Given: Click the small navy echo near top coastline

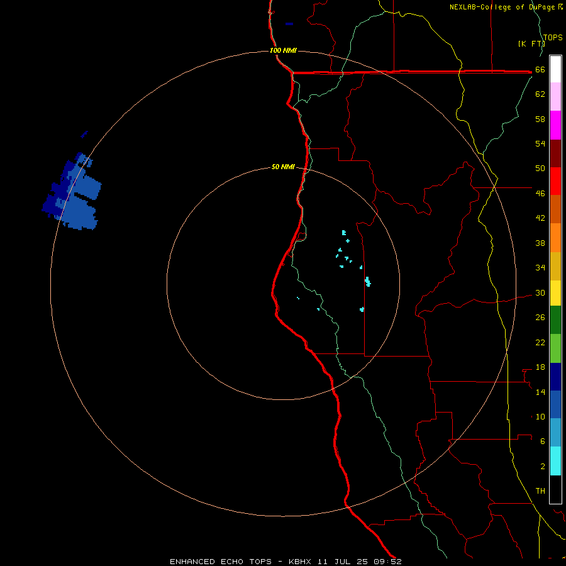Looking at the screenshot, I should [289, 24].
